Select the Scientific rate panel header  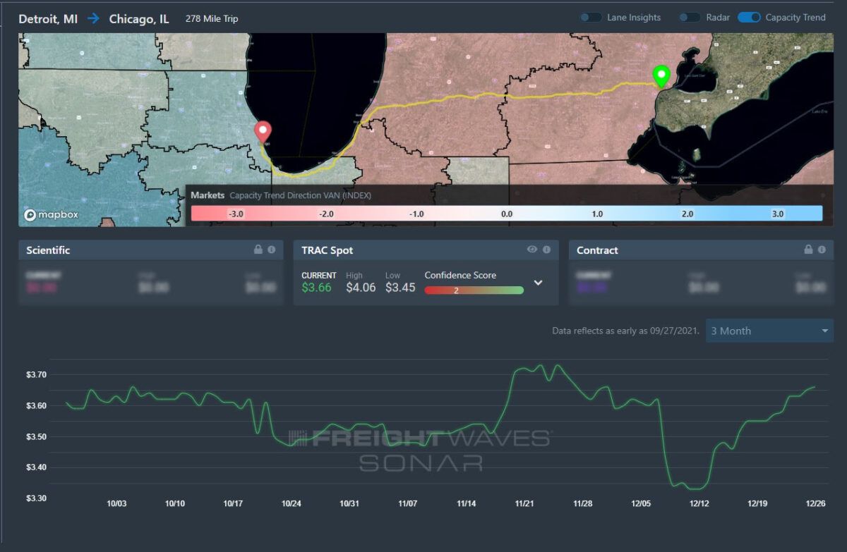(x=48, y=250)
